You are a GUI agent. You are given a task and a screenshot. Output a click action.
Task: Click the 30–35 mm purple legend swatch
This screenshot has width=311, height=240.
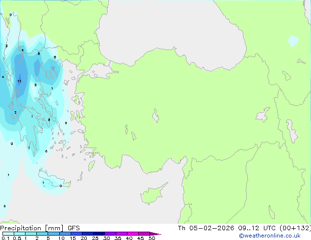coord(110,234)
